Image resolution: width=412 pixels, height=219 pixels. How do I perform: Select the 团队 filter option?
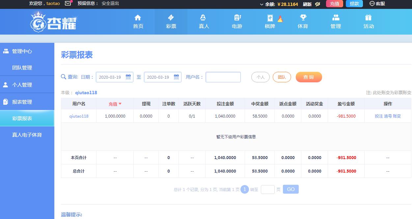[x=282, y=77]
